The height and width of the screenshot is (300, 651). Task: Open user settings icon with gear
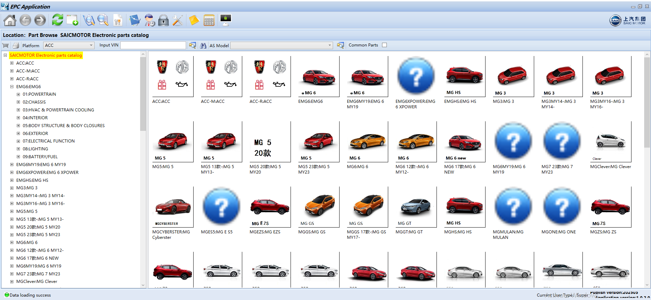point(149,20)
